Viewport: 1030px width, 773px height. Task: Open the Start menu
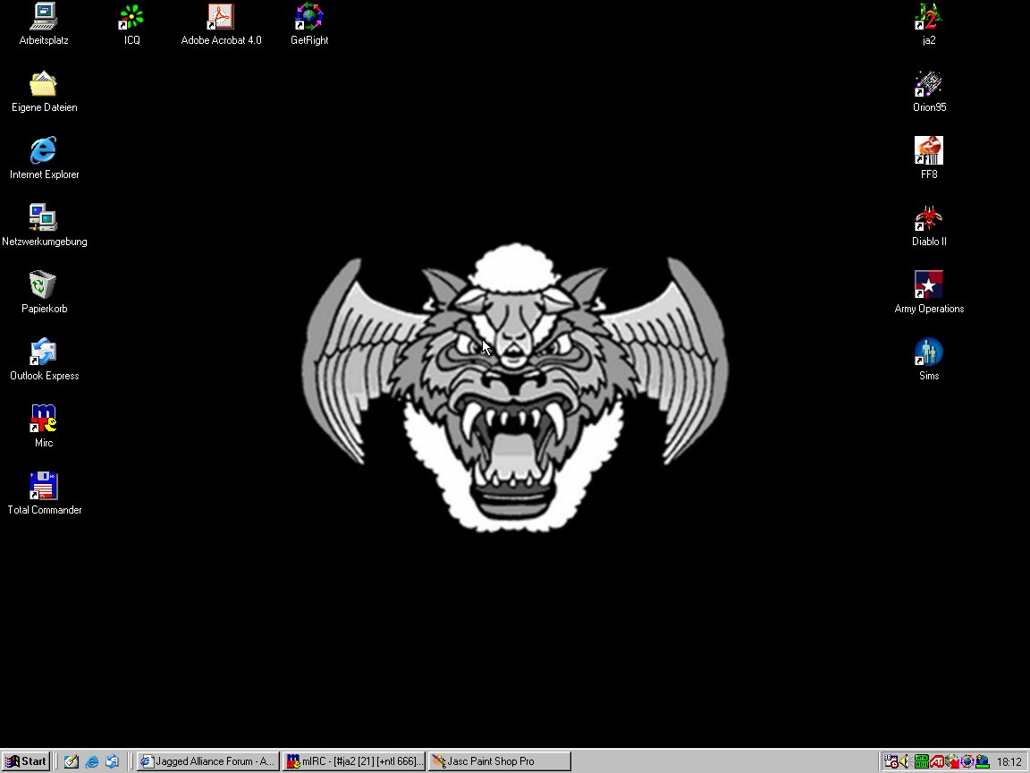pos(26,761)
